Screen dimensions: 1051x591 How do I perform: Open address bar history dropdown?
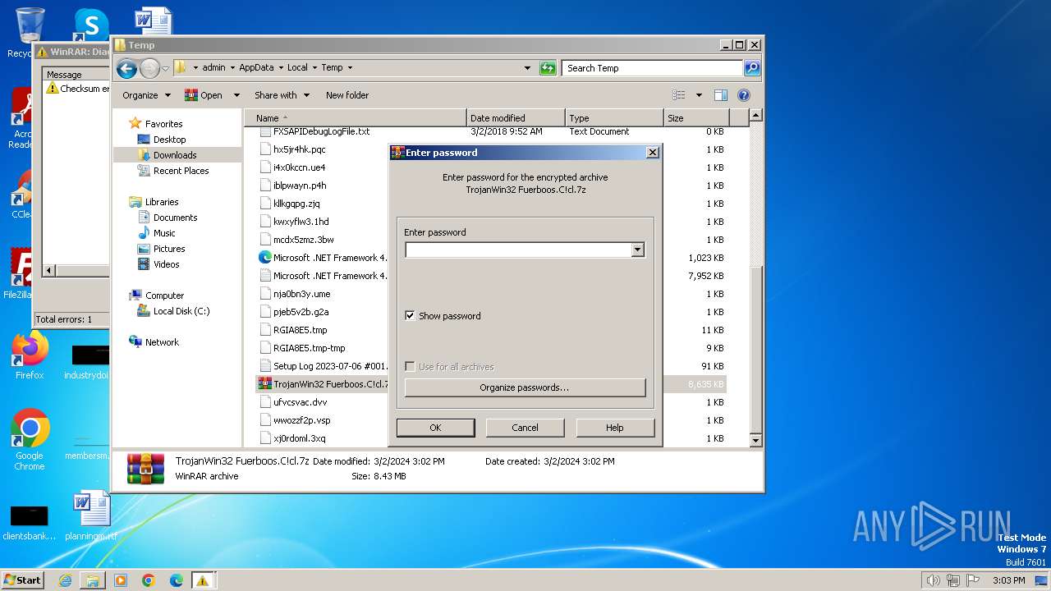click(x=527, y=68)
